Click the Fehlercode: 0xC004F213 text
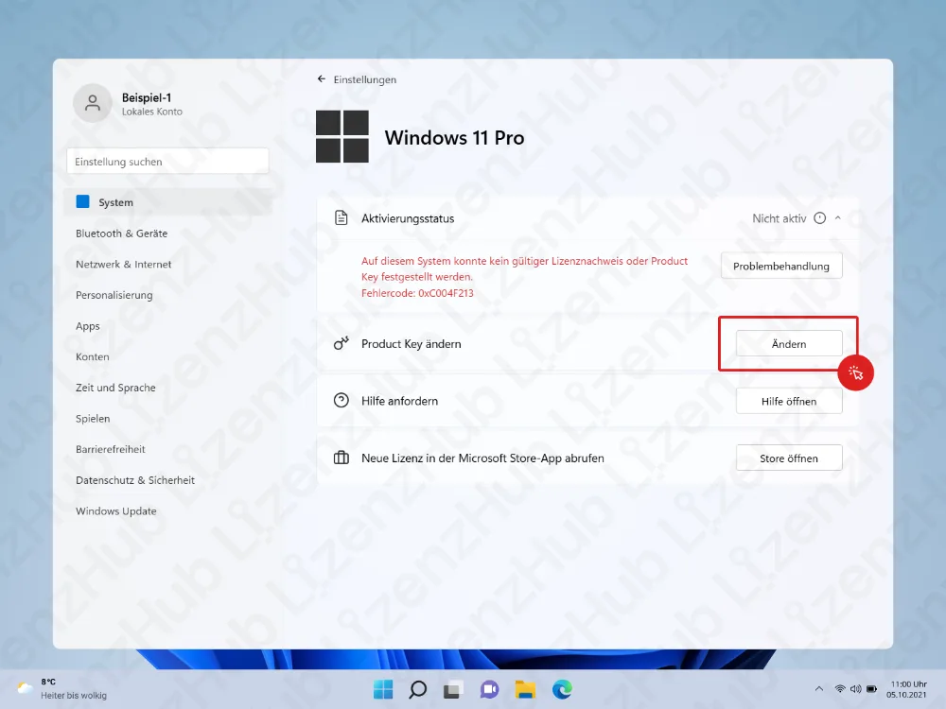946x709 pixels. point(417,293)
